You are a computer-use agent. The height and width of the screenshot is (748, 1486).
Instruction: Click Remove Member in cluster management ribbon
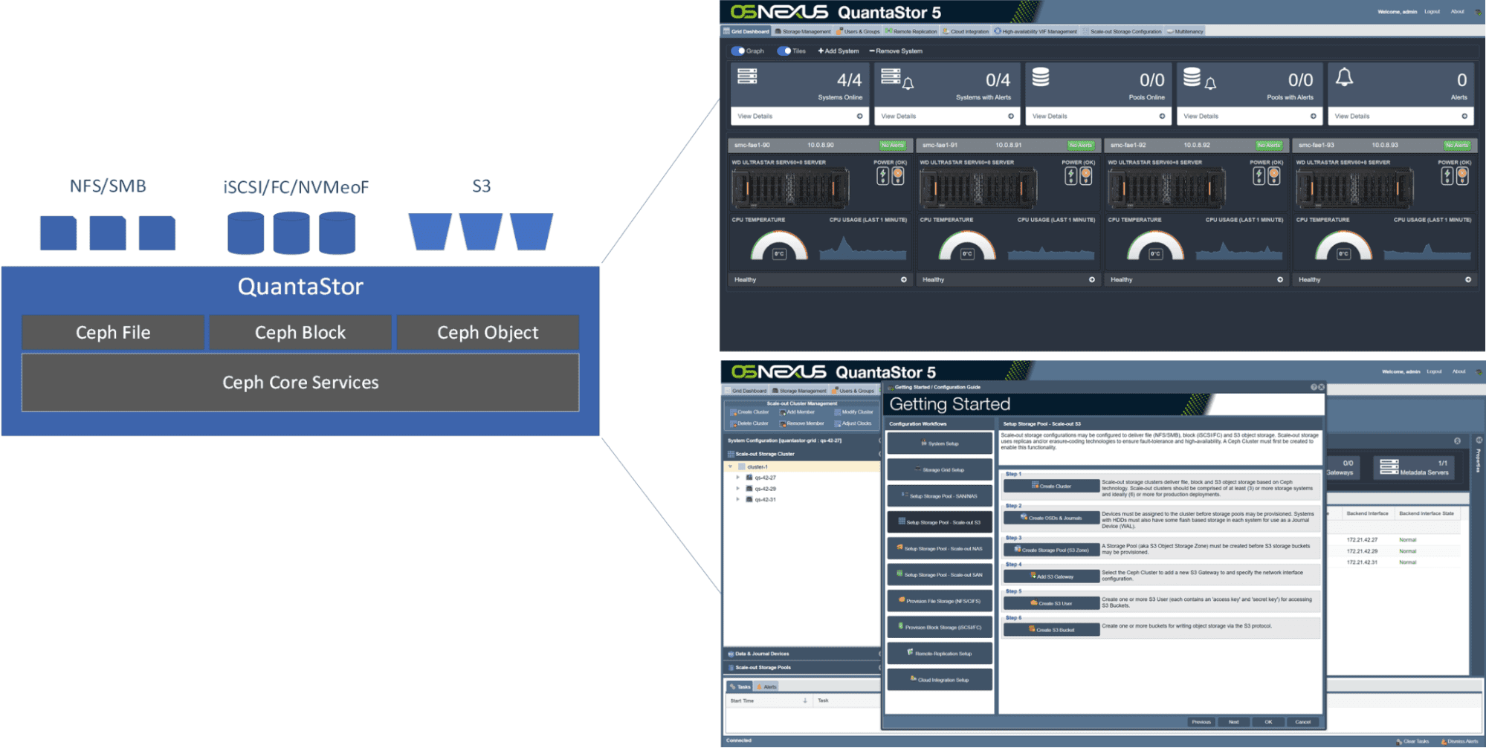[x=802, y=423]
